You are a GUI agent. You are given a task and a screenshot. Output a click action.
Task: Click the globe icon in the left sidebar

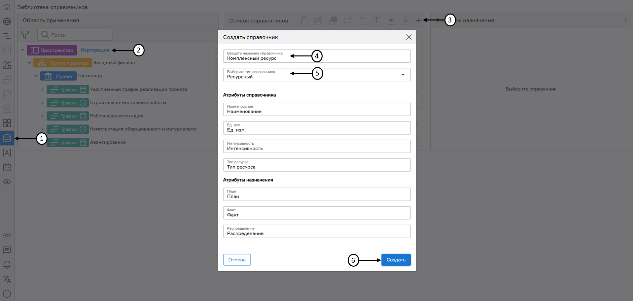tap(7, 21)
